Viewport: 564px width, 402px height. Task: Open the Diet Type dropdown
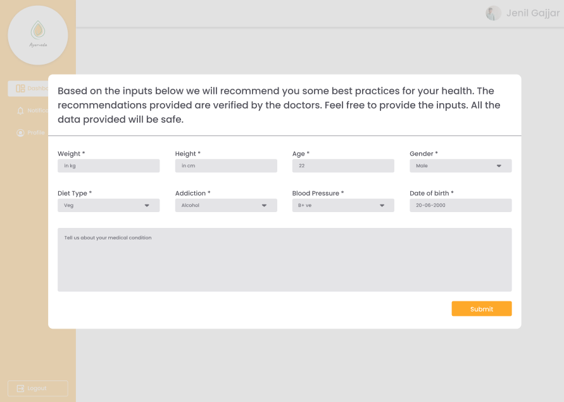point(108,205)
